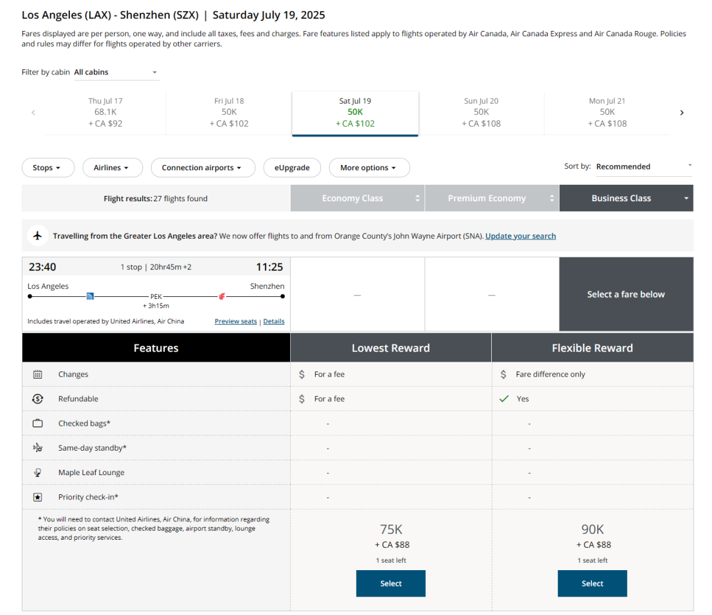Viewport: 712px width, 615px height.
Task: Open the Filter by cabin dropdown
Action: [x=116, y=72]
